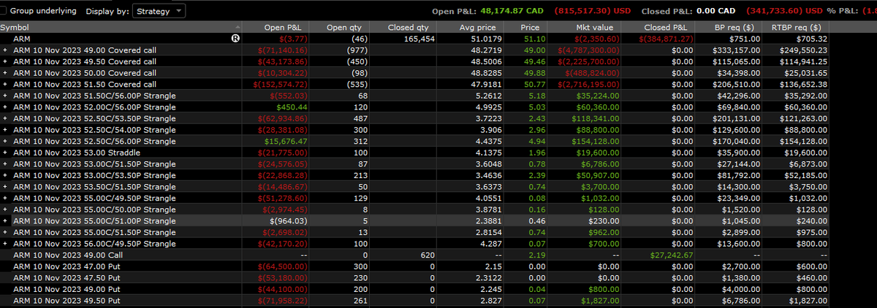Expand the 51.50 Covered call row
The width and height of the screenshot is (877, 308).
click(x=5, y=84)
